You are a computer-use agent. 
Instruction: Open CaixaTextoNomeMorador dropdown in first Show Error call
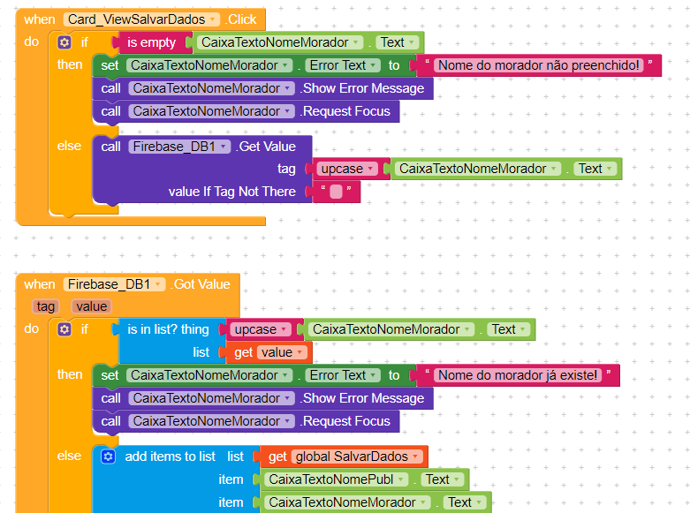point(211,88)
